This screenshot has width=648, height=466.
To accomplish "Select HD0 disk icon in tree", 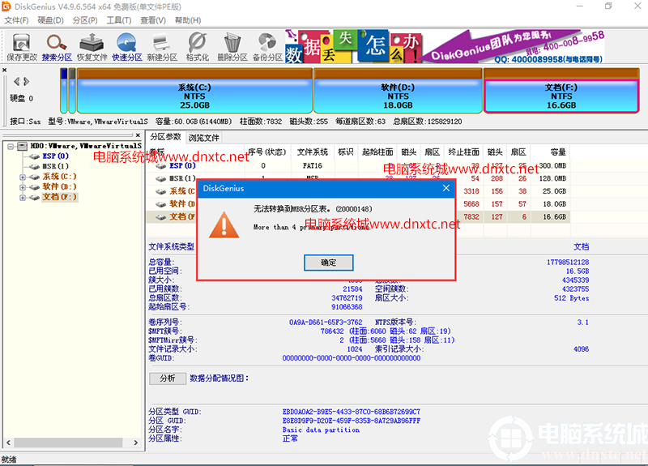I will (x=23, y=146).
